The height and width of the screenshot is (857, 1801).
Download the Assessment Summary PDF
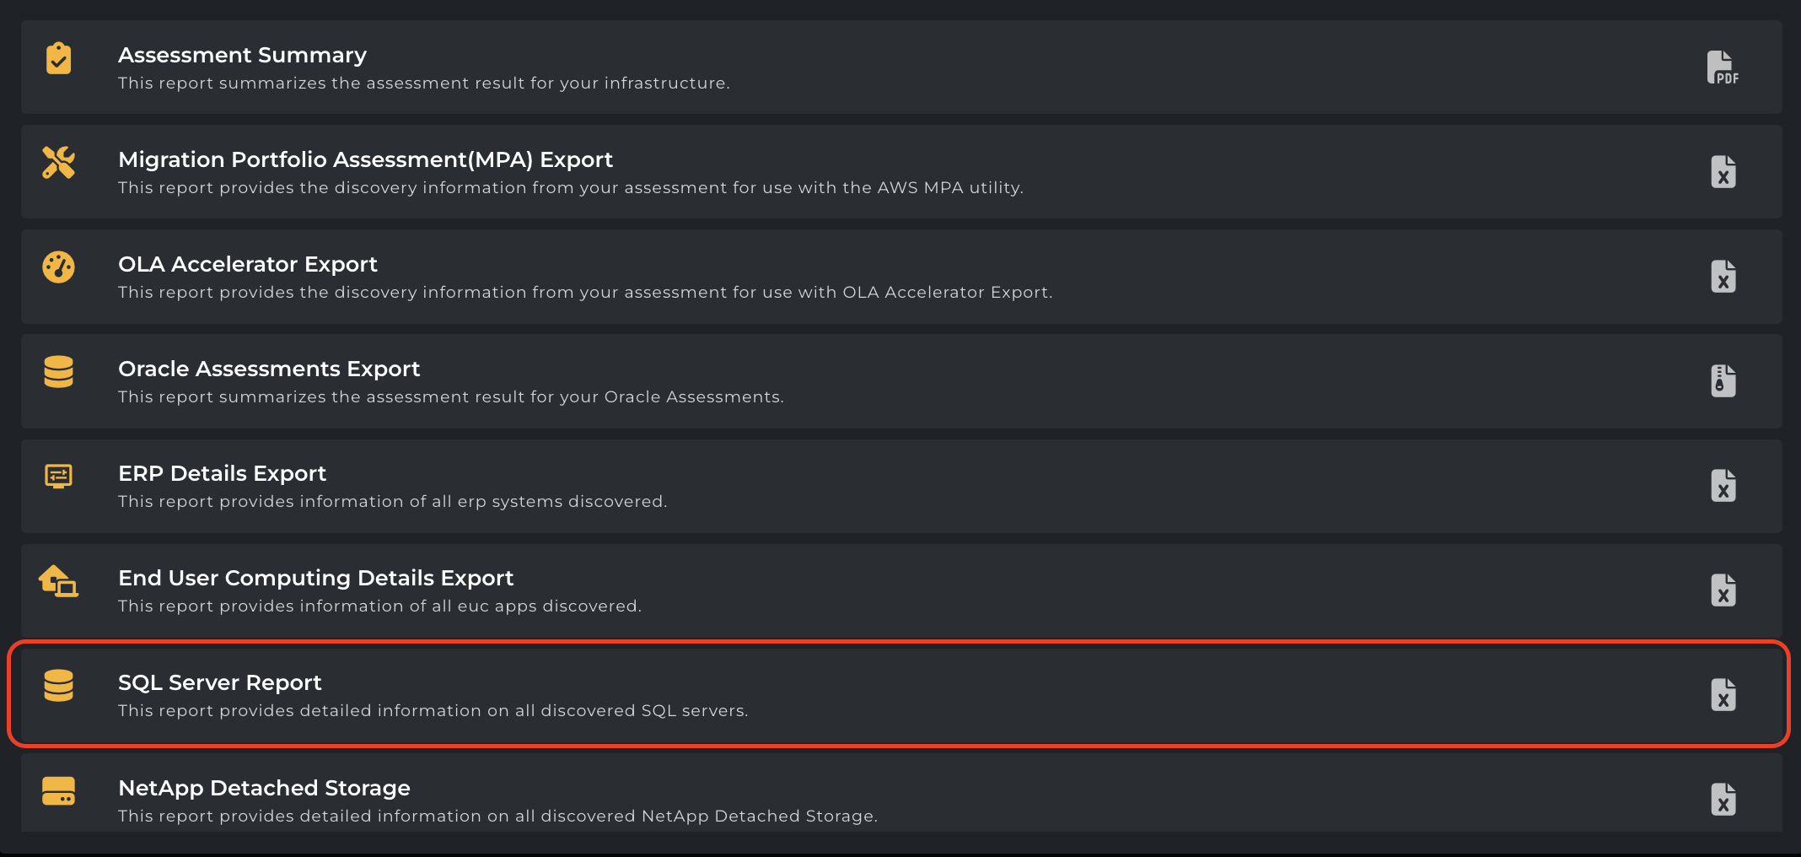(x=1723, y=67)
